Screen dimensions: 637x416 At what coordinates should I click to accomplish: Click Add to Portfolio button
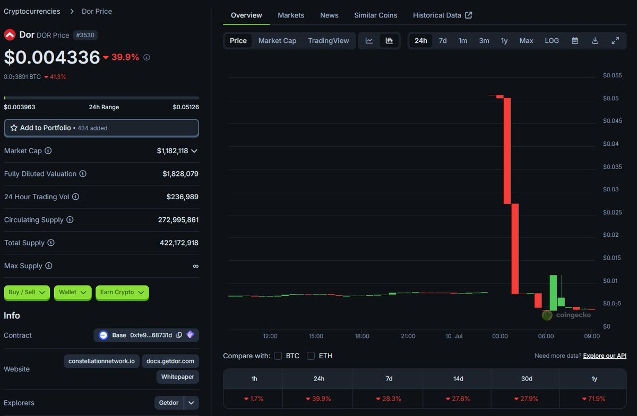101,128
